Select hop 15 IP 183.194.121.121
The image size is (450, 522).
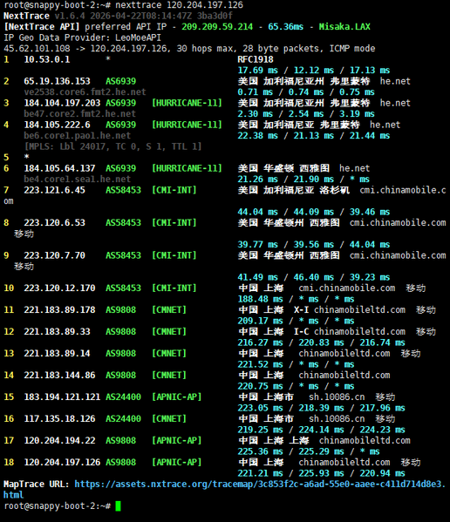62,397
